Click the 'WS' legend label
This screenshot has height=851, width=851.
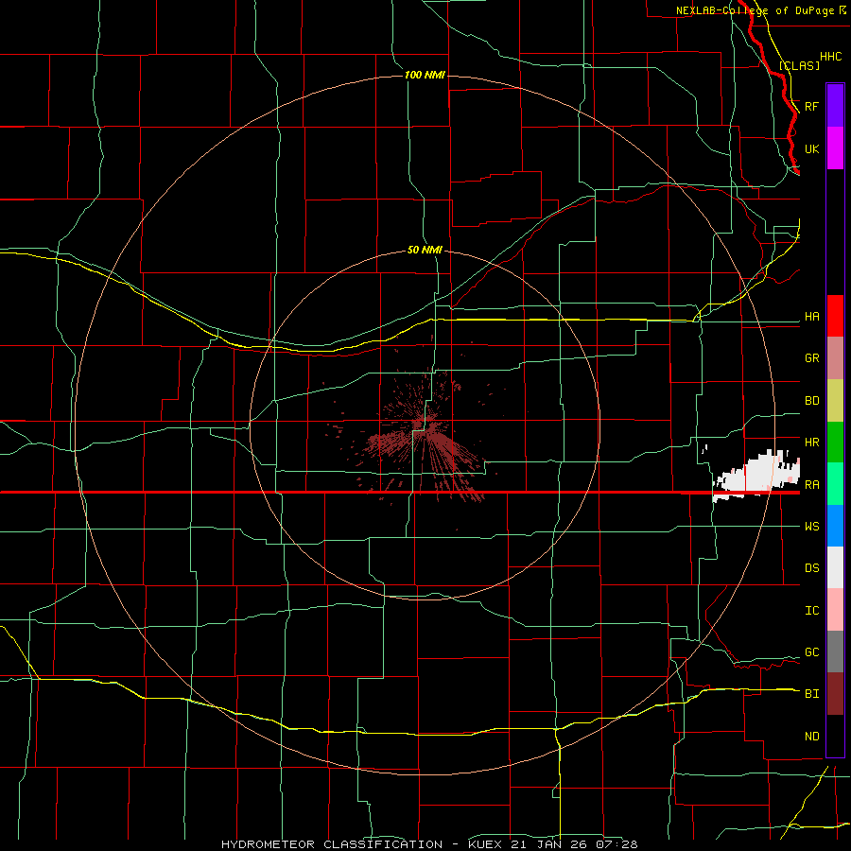(811, 526)
